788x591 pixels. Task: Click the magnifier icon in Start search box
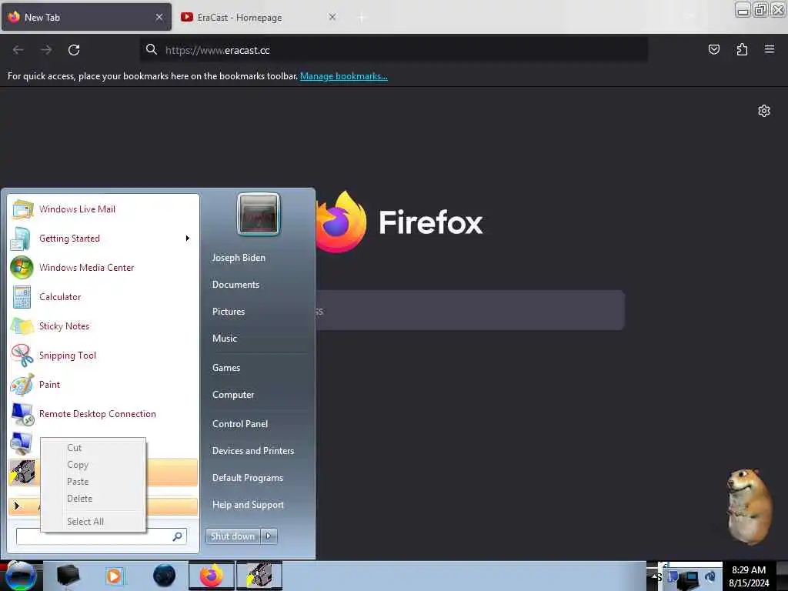177,536
